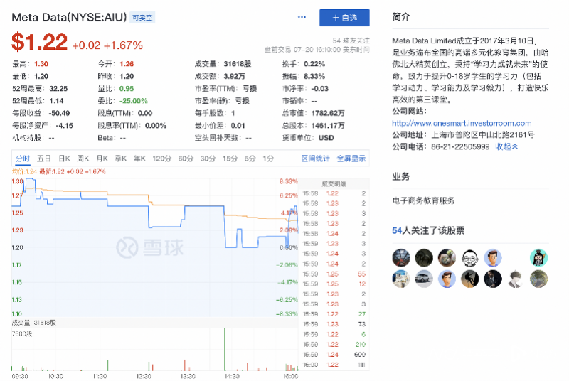Click the 成交额 3.92万 stat
The image size is (569, 381).
tap(220, 76)
